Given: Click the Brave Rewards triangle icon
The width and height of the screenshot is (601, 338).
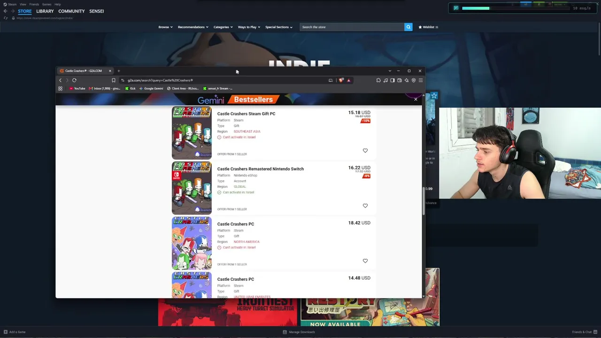Looking at the screenshot, I should [348, 80].
